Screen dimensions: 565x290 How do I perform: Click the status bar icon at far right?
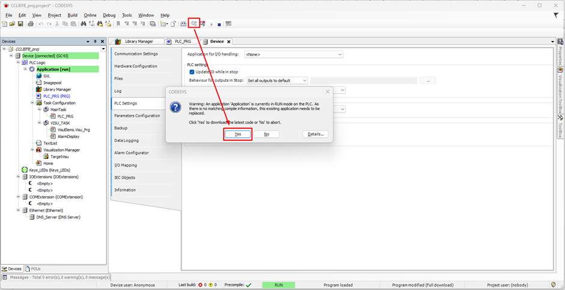tap(554, 285)
